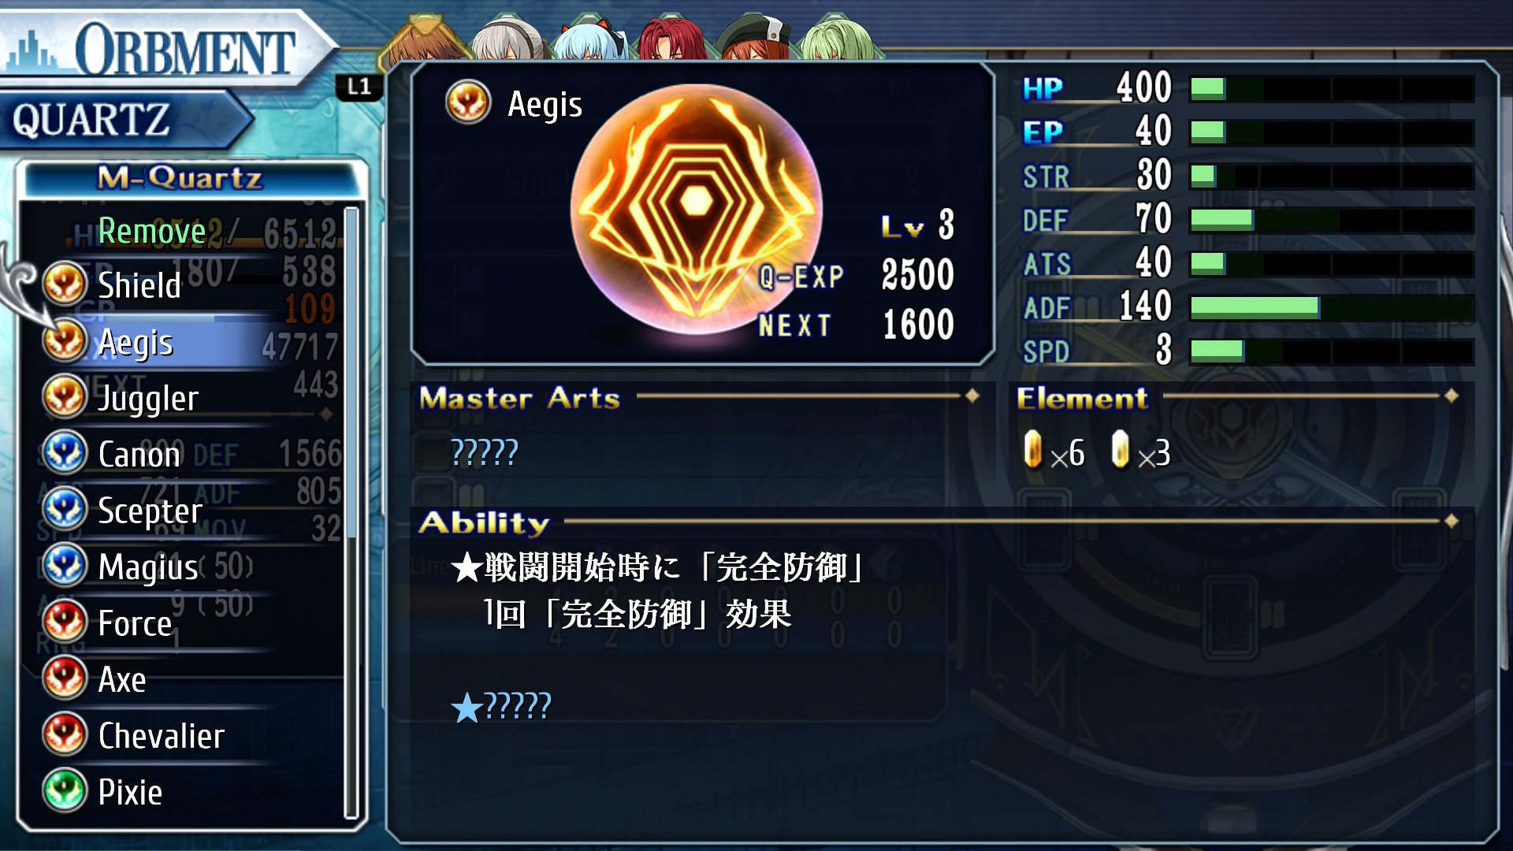Image resolution: width=1513 pixels, height=851 pixels.
Task: Select Magius from the M-Quartz list
Action: click(148, 567)
